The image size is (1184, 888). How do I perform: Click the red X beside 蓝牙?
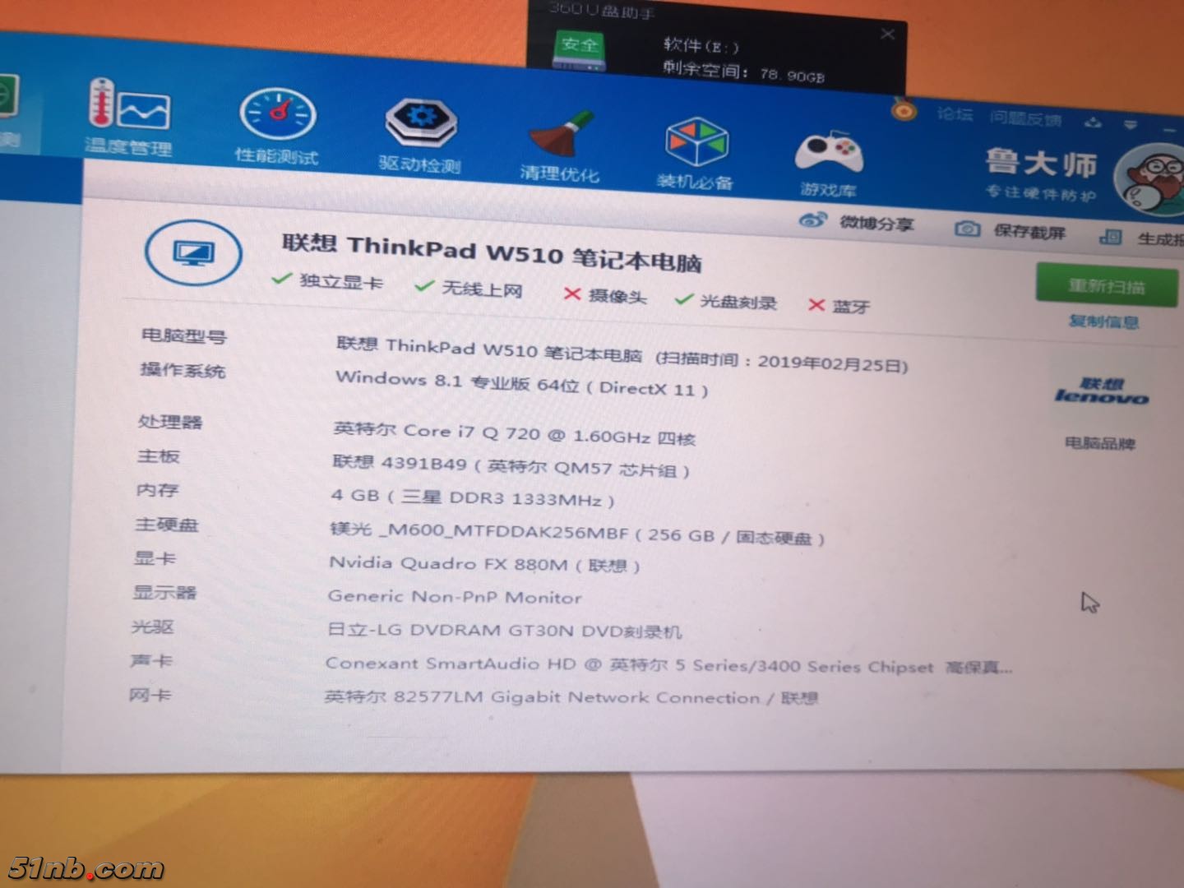[x=816, y=305]
